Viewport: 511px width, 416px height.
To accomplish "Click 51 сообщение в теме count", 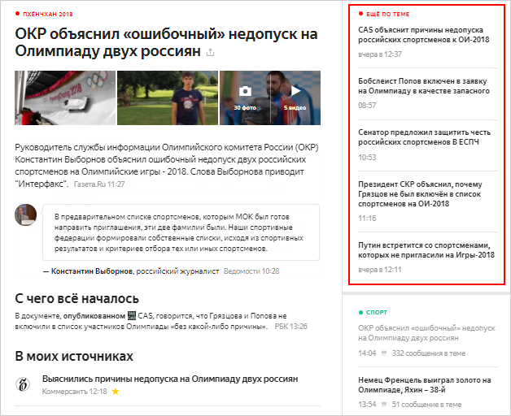I will pos(426,405).
